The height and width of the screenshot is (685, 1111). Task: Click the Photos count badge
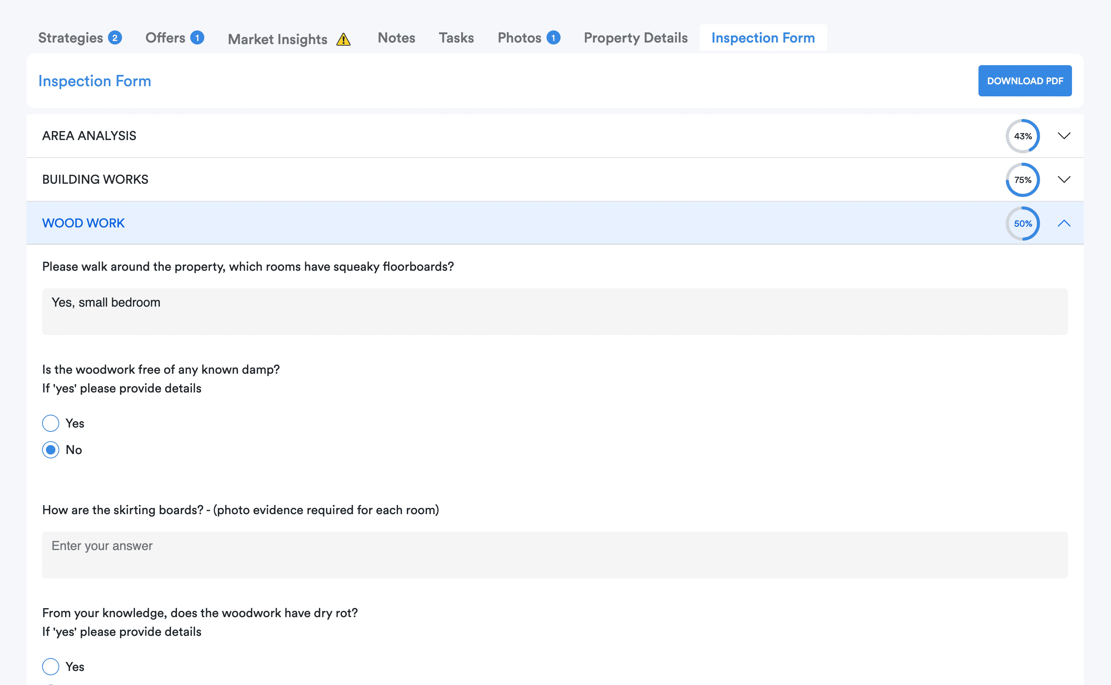pos(553,37)
